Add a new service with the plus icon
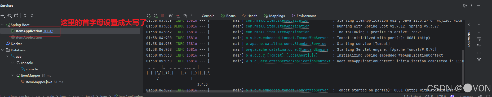The width and height of the screenshot is (492, 97). click(x=2, y=16)
